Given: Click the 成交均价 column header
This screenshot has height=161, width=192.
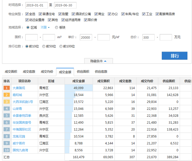Looking at the screenshot, I should point(147,81).
